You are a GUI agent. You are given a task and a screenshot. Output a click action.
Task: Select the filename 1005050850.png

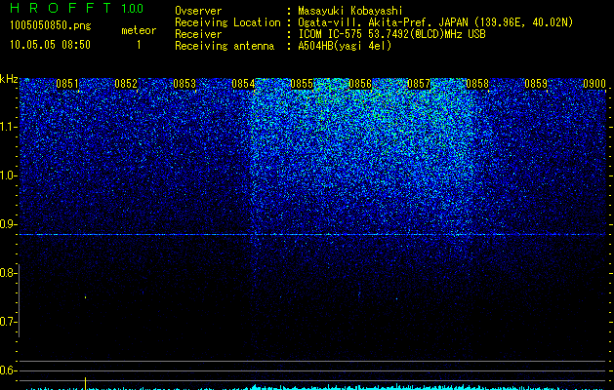[x=51, y=25]
